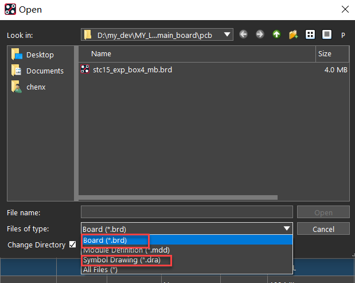
Task: Choose Board (*.brd) file type option
Action: click(187, 240)
